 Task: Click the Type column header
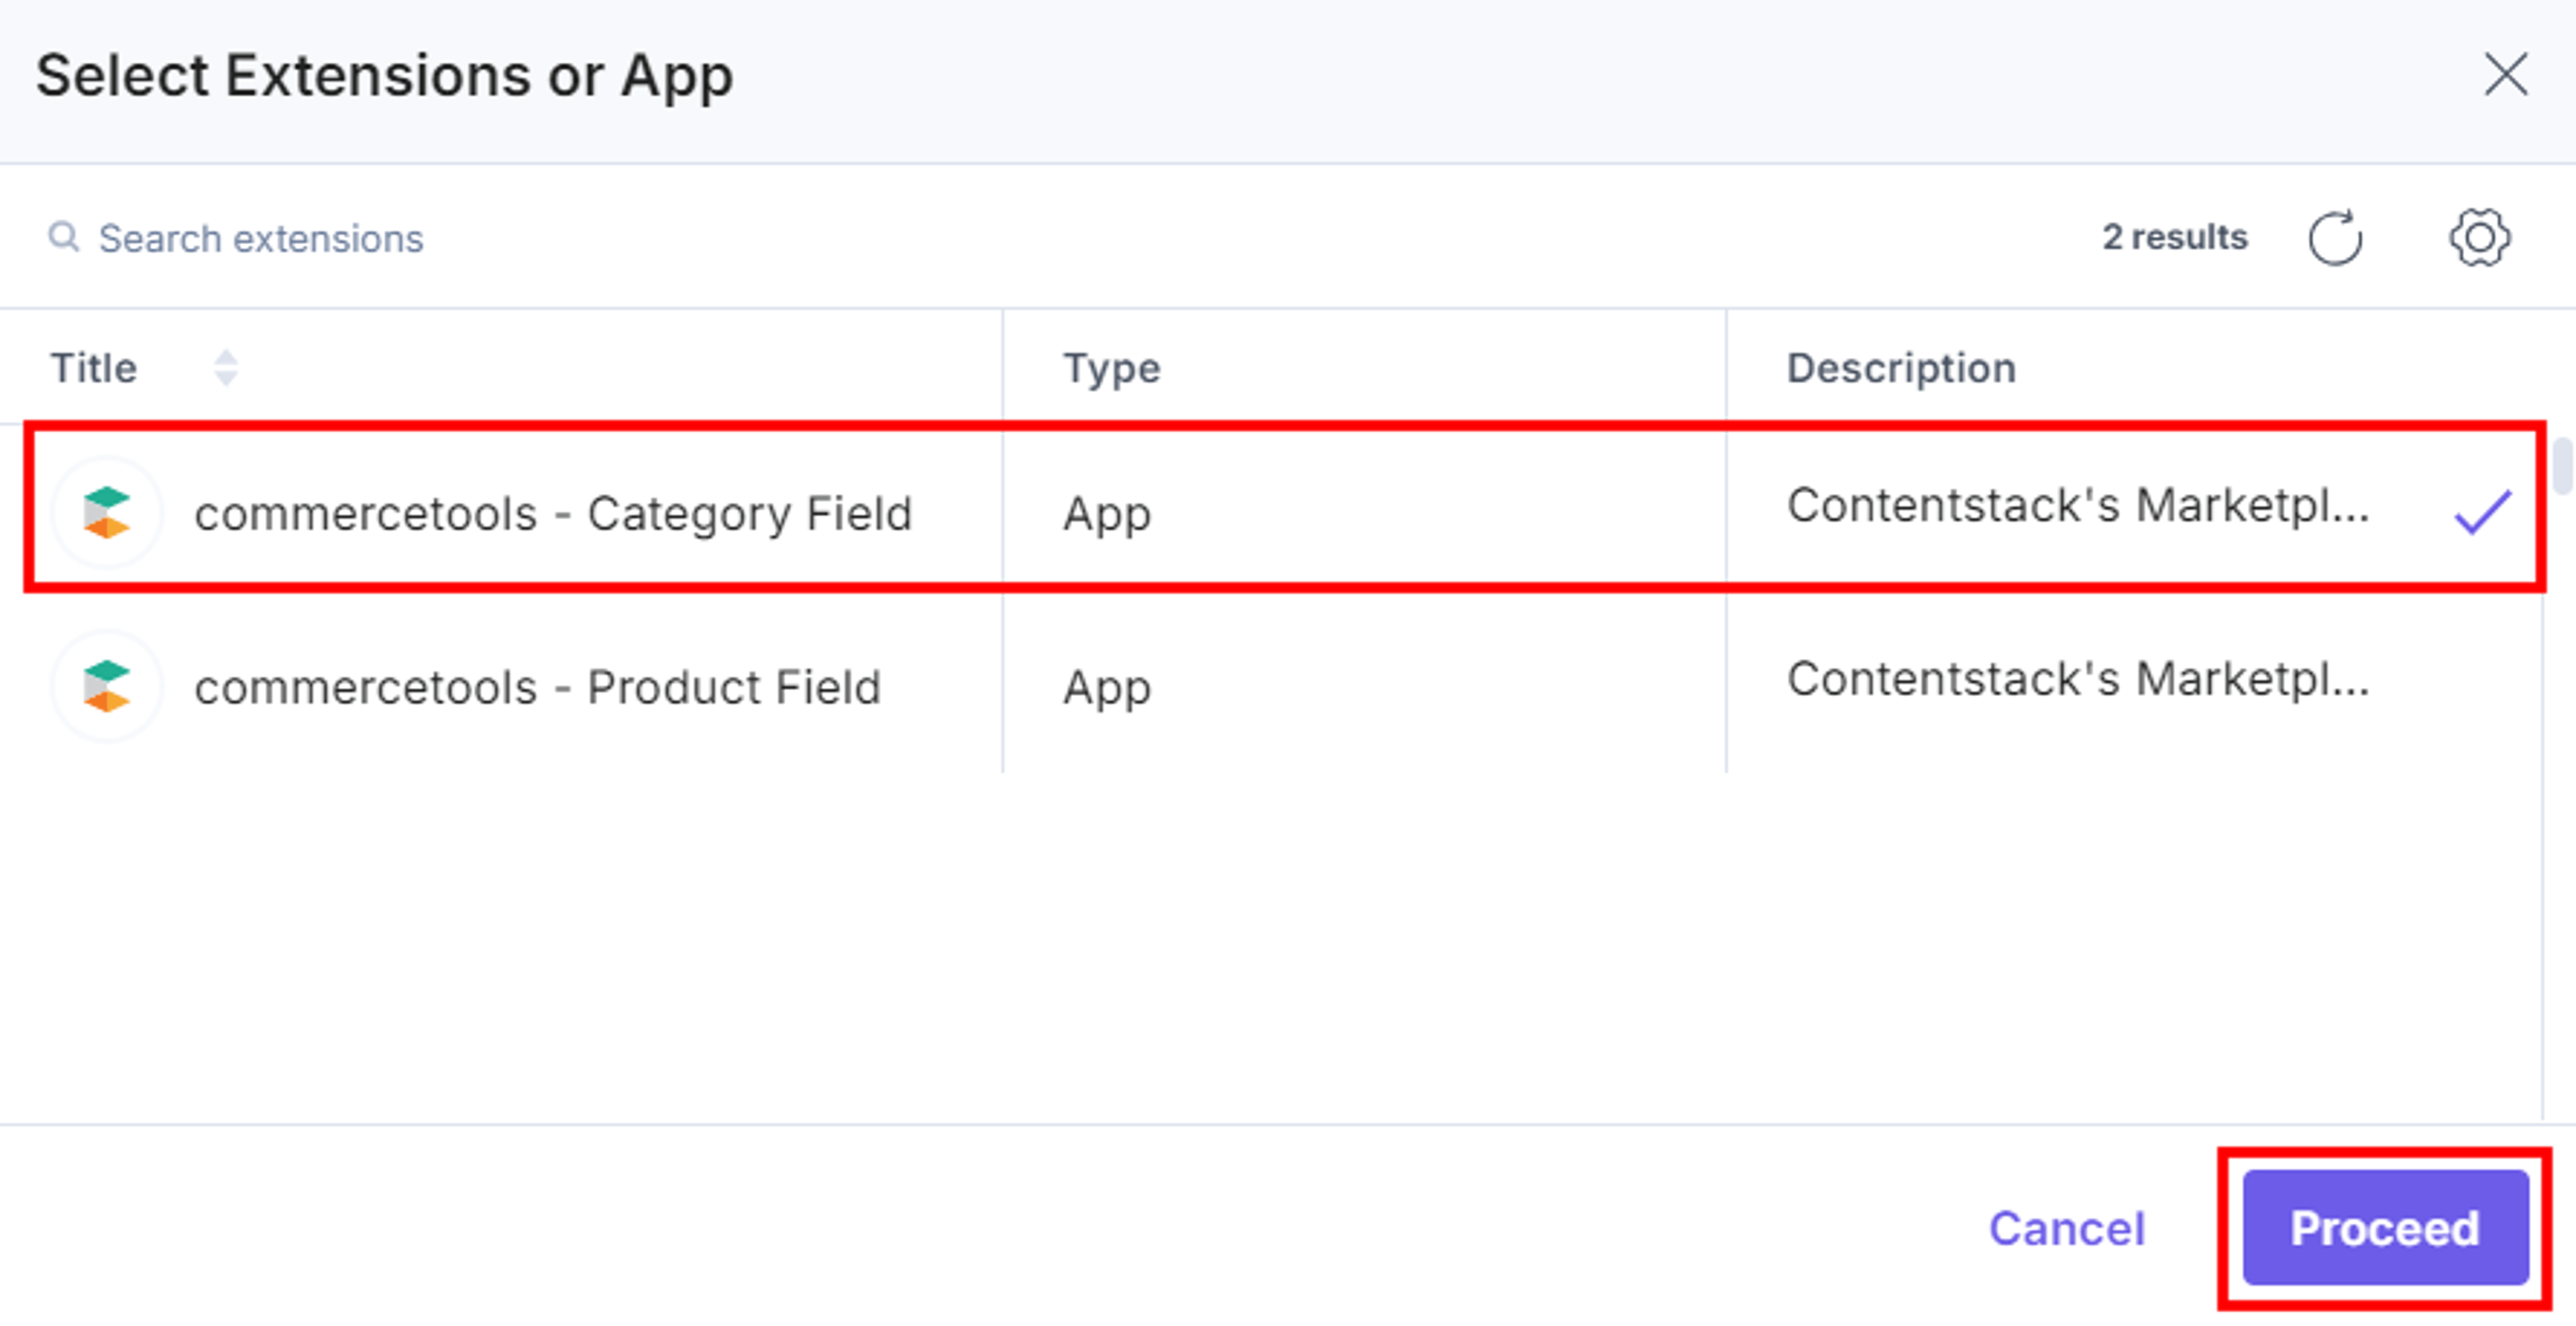click(x=1112, y=368)
